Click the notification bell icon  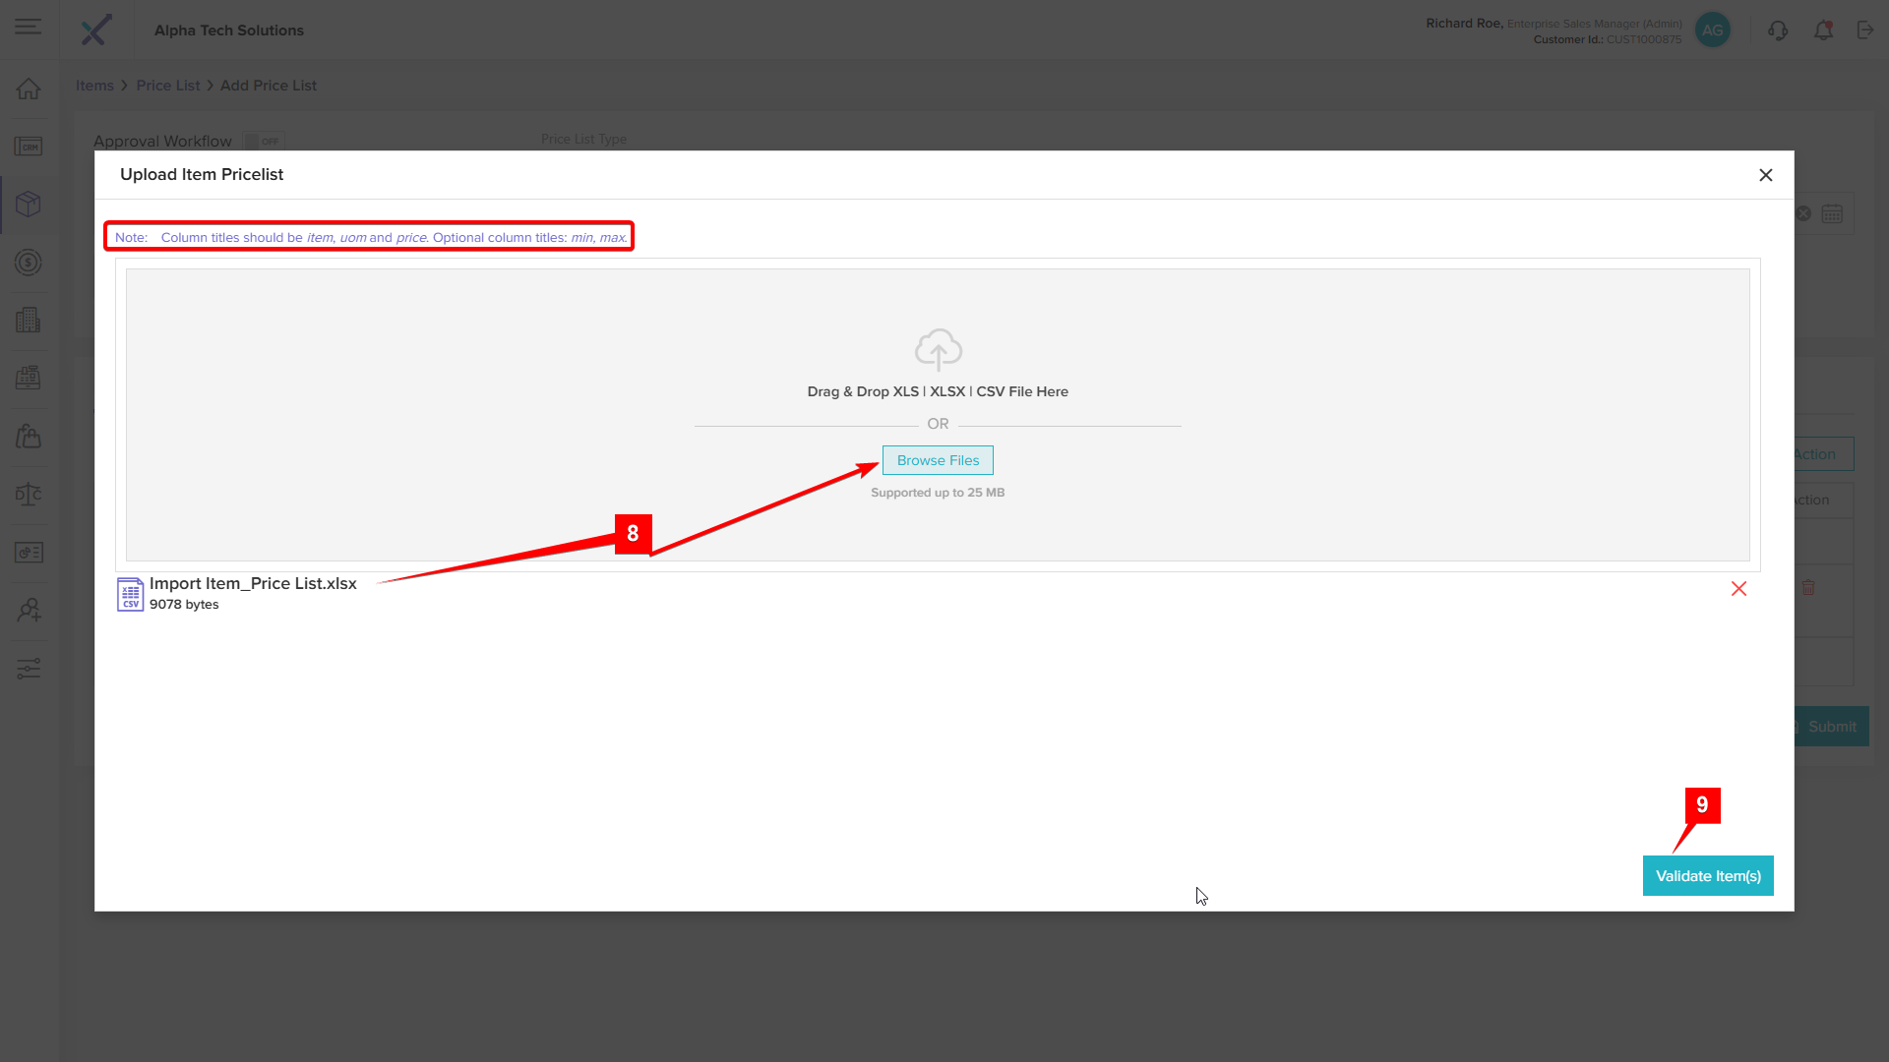(1823, 30)
